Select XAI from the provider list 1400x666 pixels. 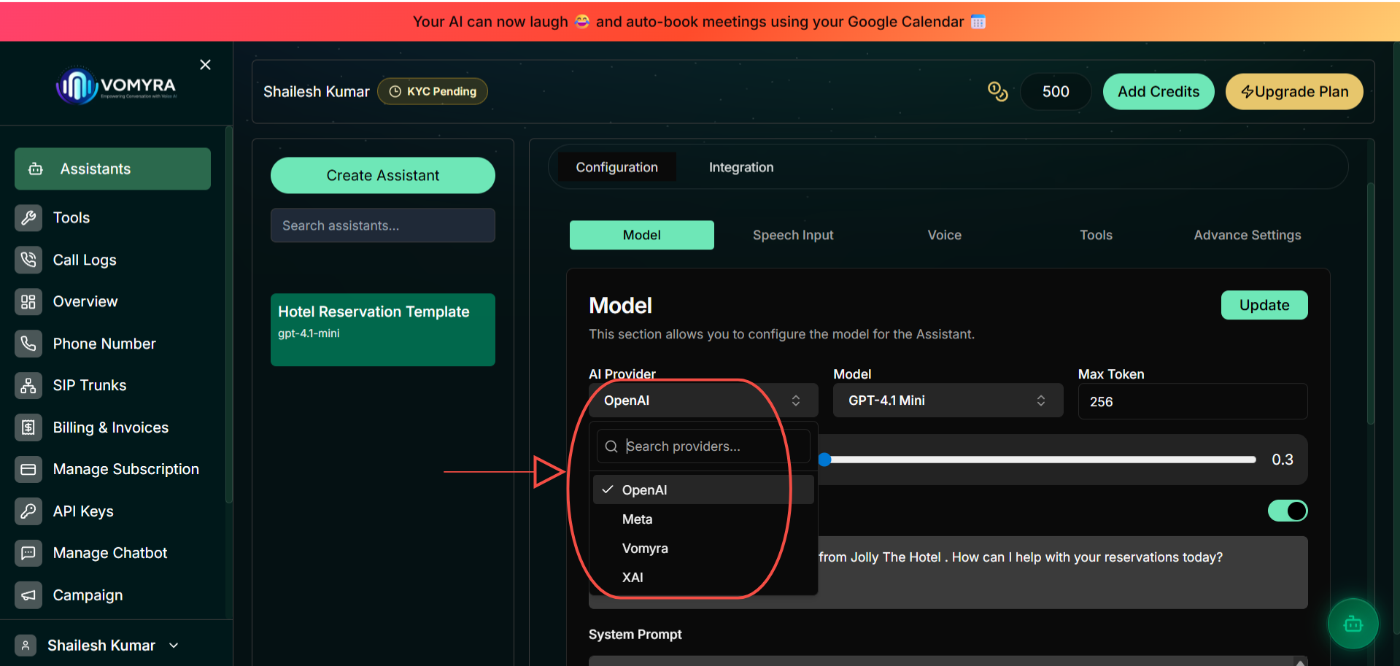coord(703,577)
